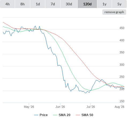This screenshot has width=127, height=122.
Task: Click the red SMA 50 line swatch
Action: click(x=78, y=115)
